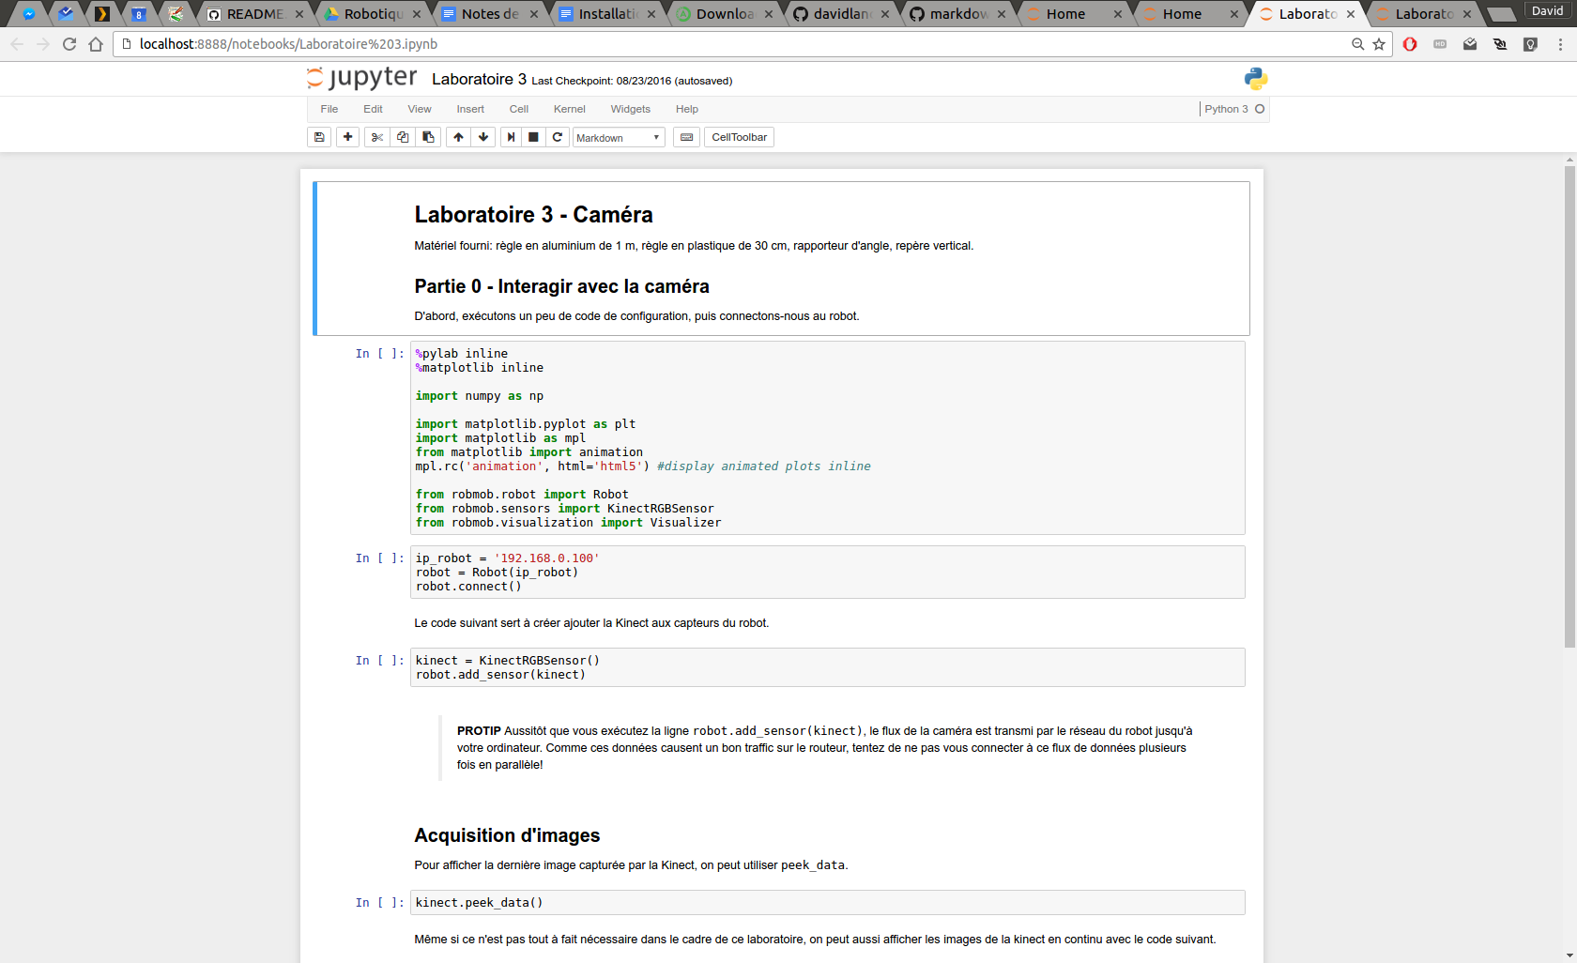Open a new browser tab
Image resolution: width=1577 pixels, height=963 pixels.
tap(1500, 14)
